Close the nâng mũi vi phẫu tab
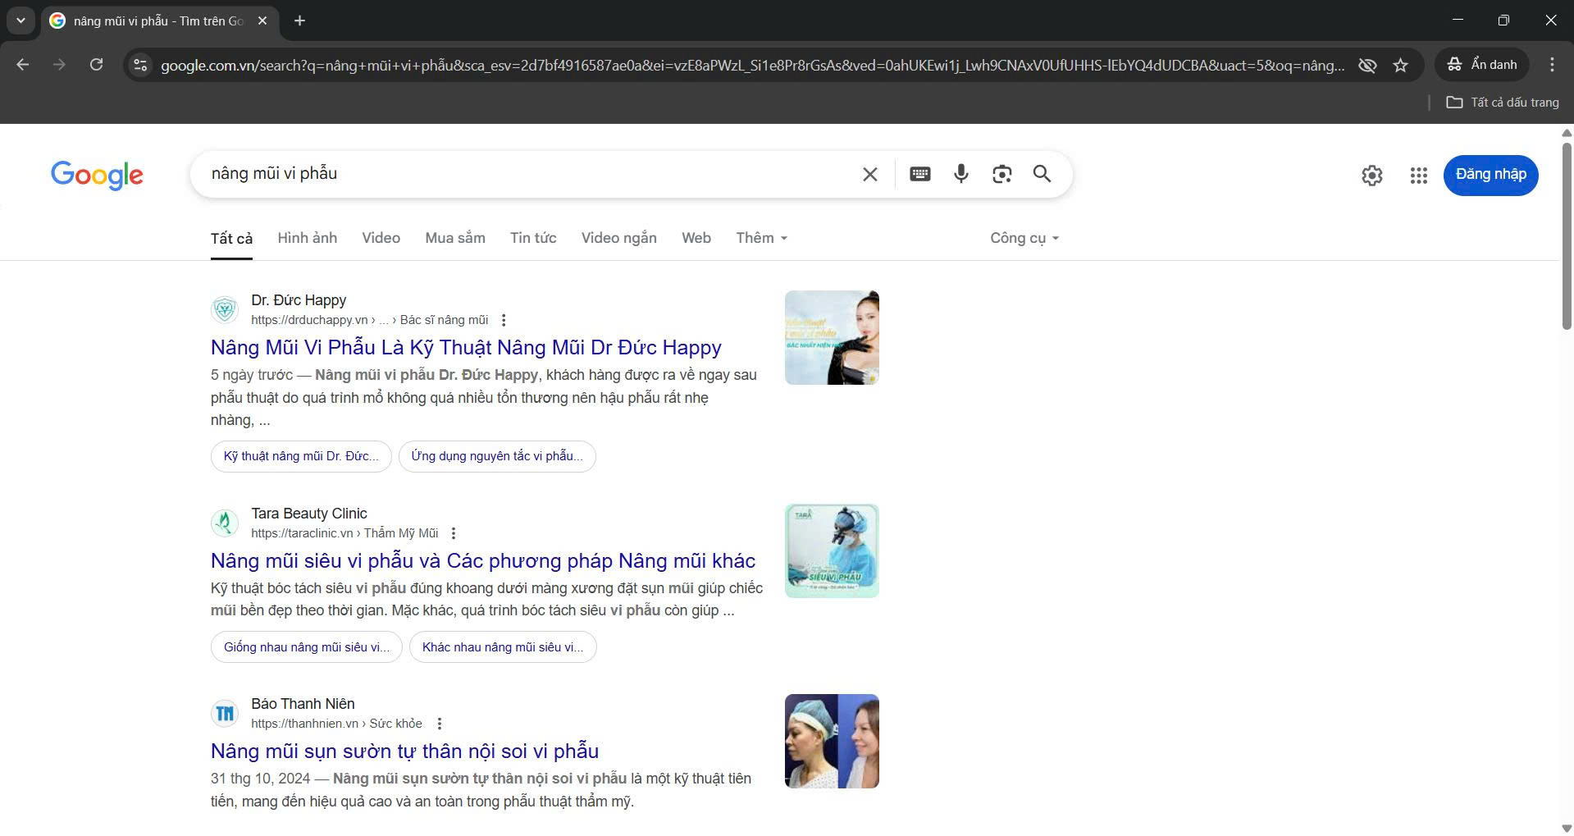 tap(262, 21)
